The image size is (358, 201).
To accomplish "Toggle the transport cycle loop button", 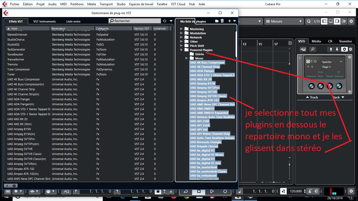I will (186, 191).
